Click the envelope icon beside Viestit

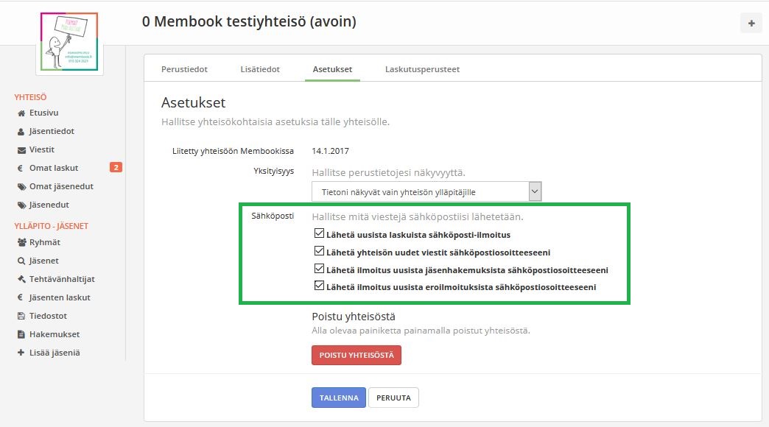pos(21,150)
